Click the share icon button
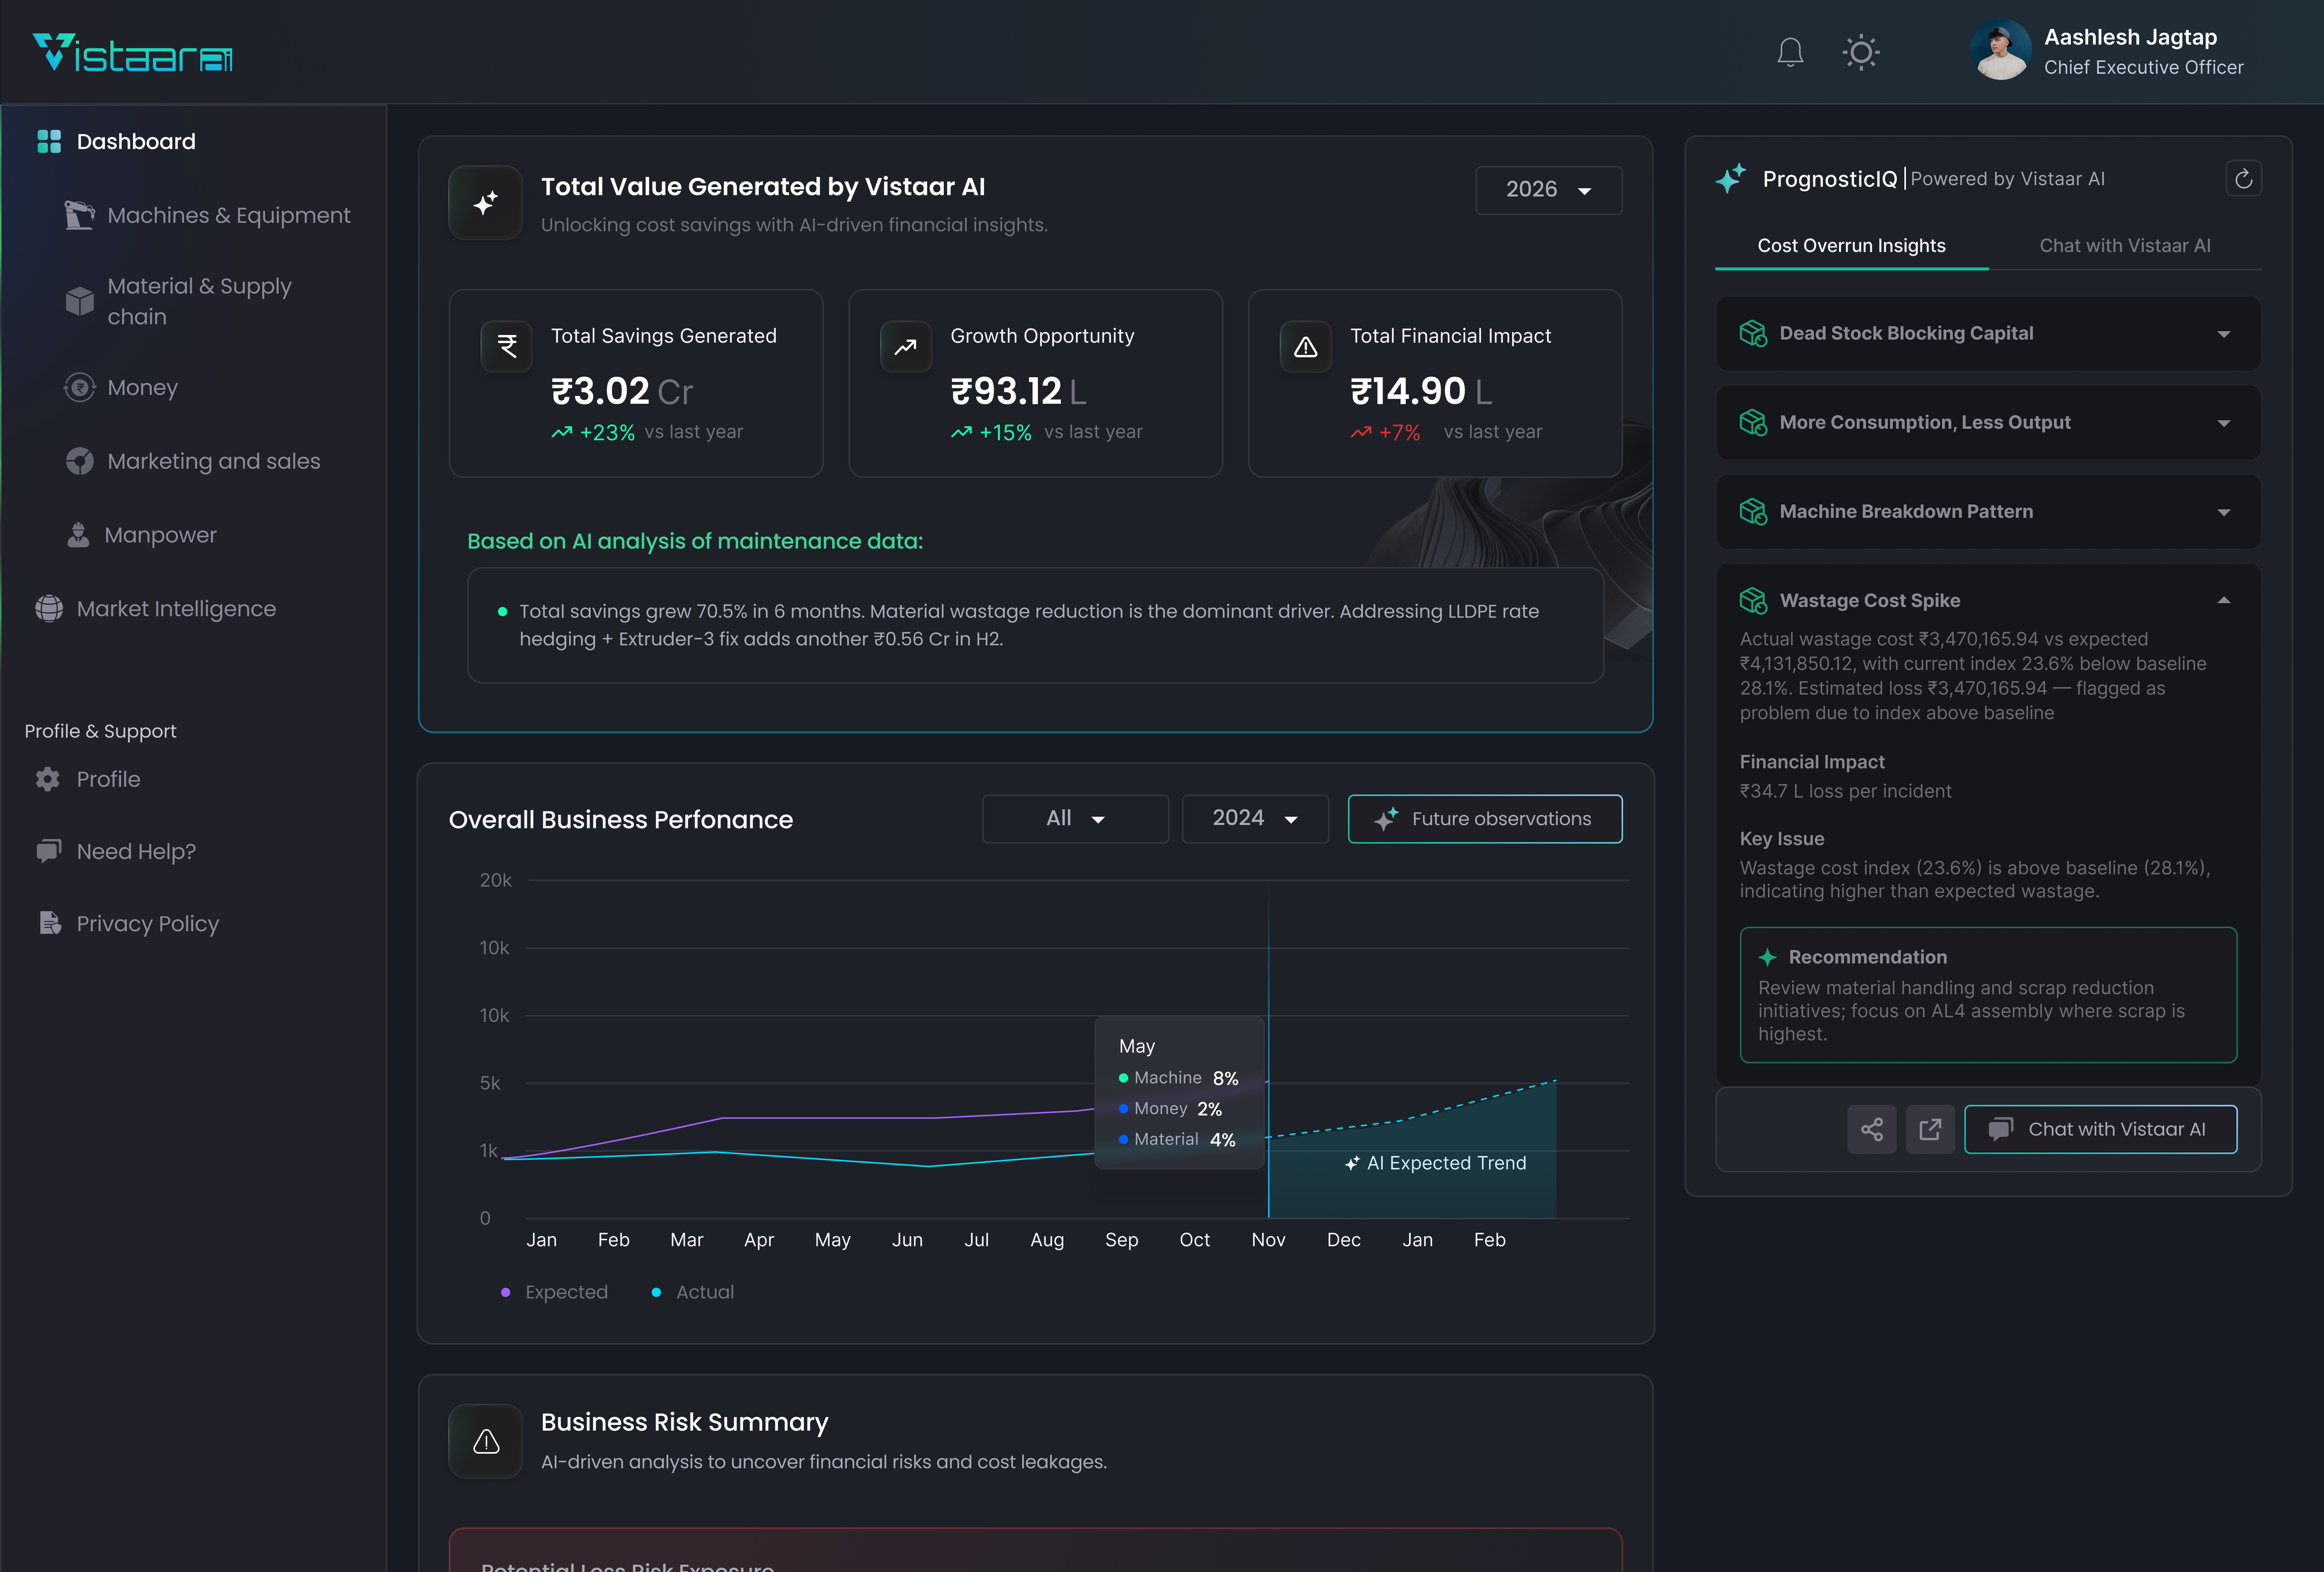The image size is (2324, 1572). [x=1872, y=1129]
